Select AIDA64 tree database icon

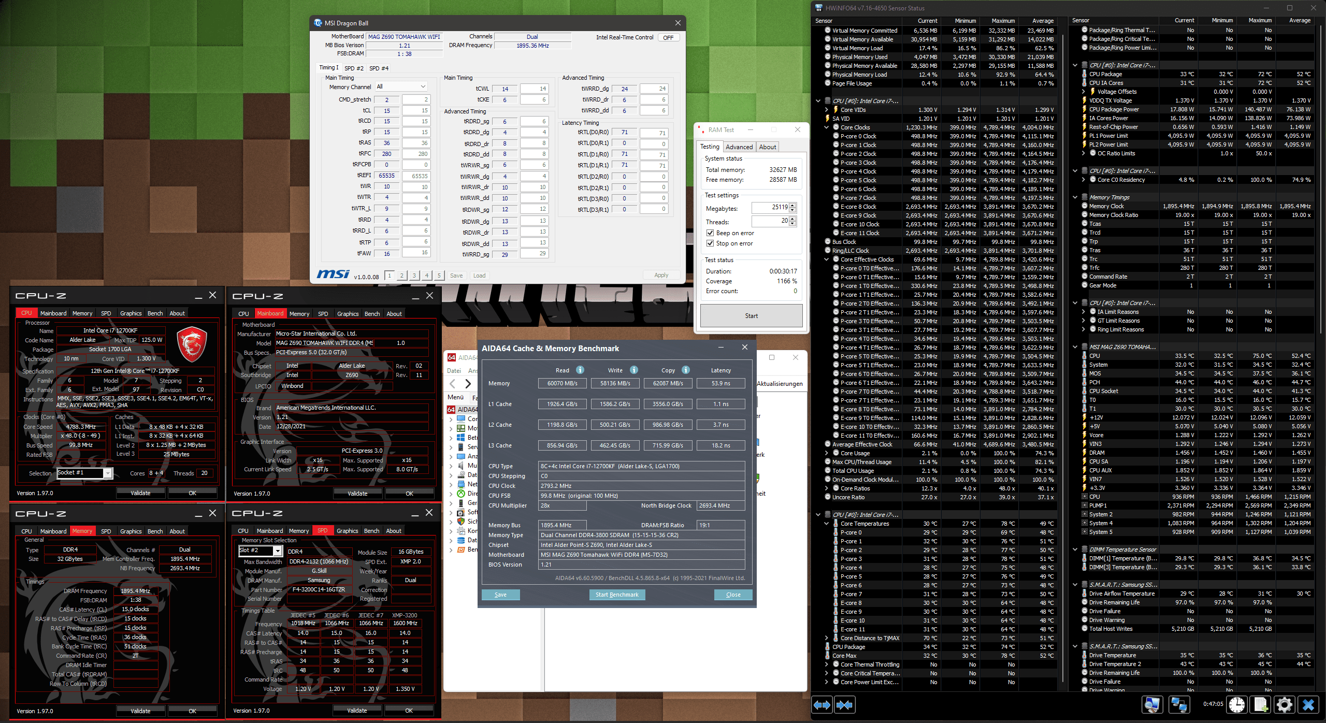461,540
